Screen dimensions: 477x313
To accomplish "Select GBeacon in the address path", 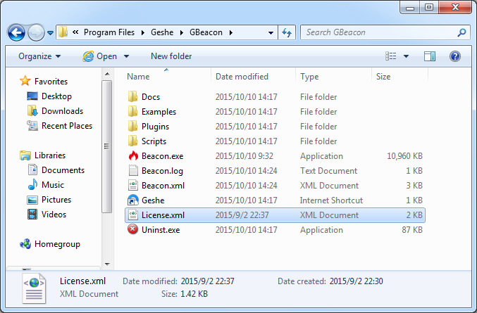I will 206,32.
